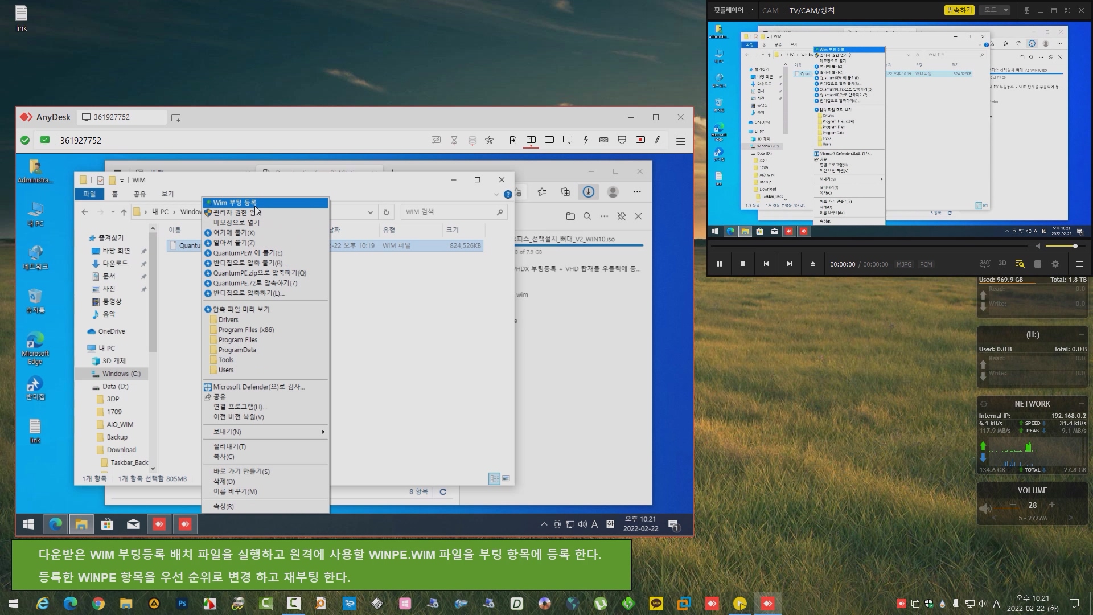This screenshot has width=1093, height=615.
Task: Select monitor 1 in AnyDesk toolbar
Action: coord(531,140)
